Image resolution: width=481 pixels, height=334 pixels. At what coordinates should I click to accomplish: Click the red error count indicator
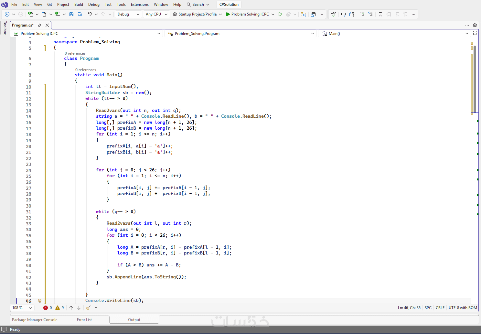pyautogui.click(x=48, y=308)
